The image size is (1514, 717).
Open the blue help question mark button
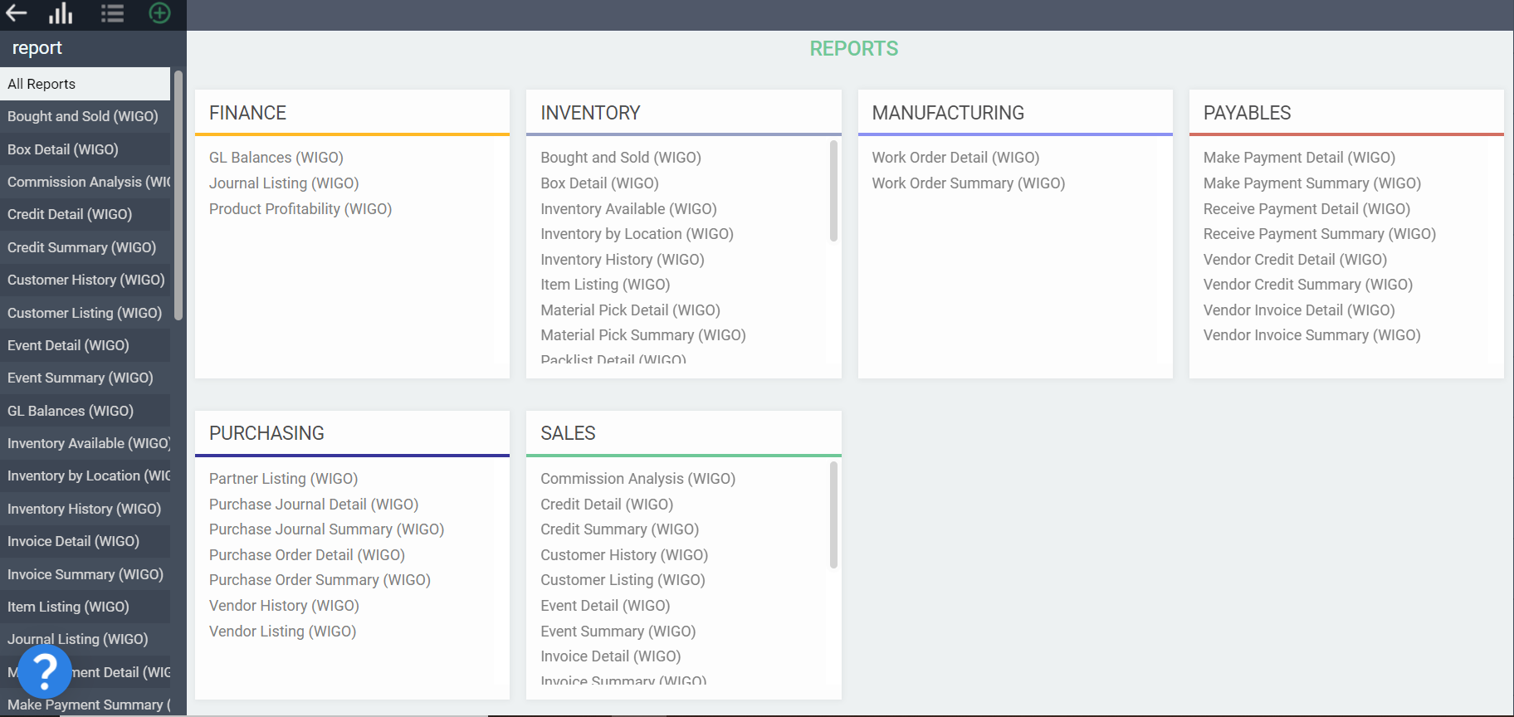45,671
